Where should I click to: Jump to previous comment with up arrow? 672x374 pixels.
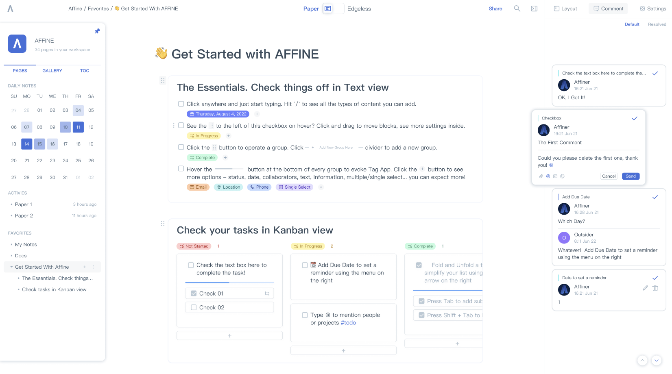pos(642,360)
